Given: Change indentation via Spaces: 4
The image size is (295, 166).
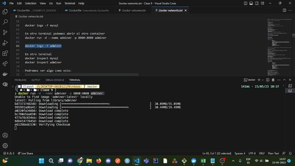Looking at the screenshot, I should pos(240,154).
